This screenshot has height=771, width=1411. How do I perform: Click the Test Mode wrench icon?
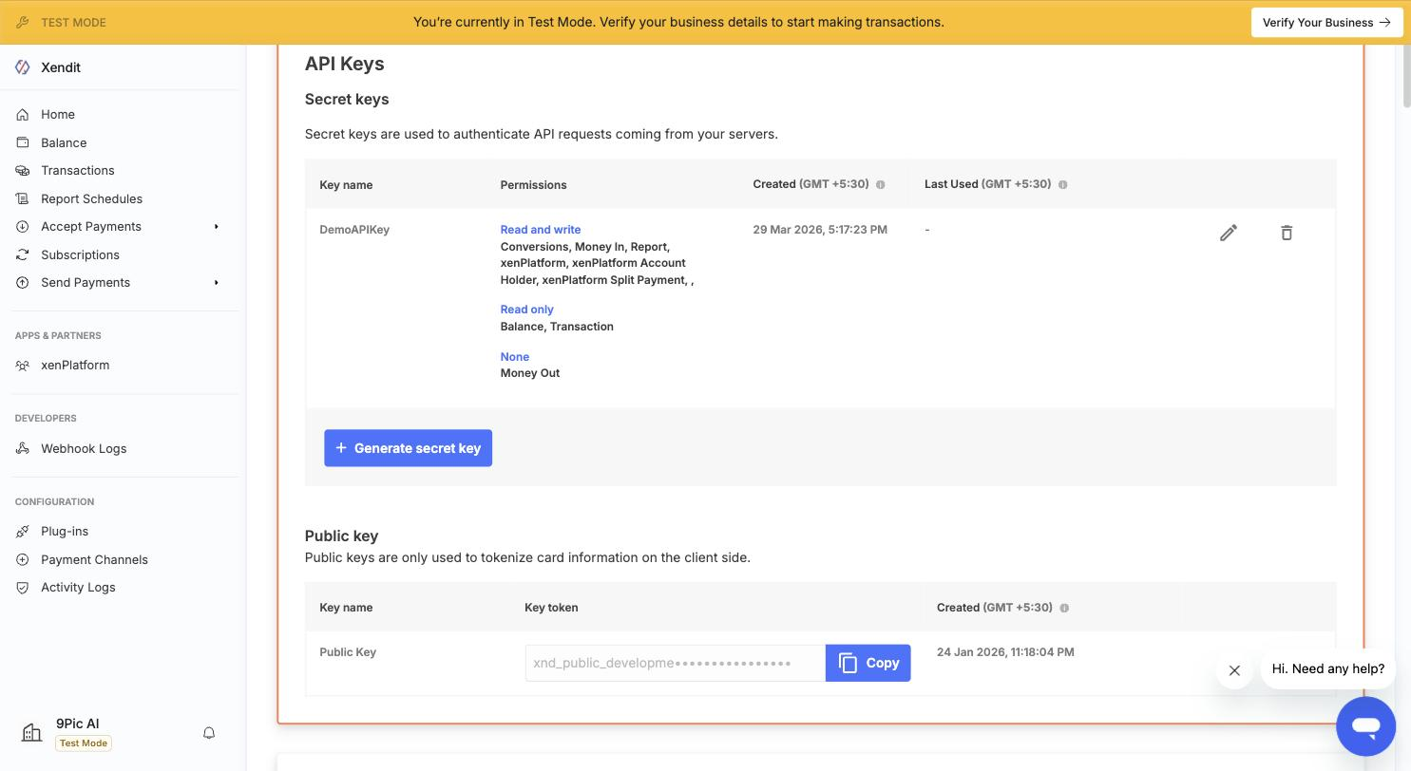click(x=23, y=22)
